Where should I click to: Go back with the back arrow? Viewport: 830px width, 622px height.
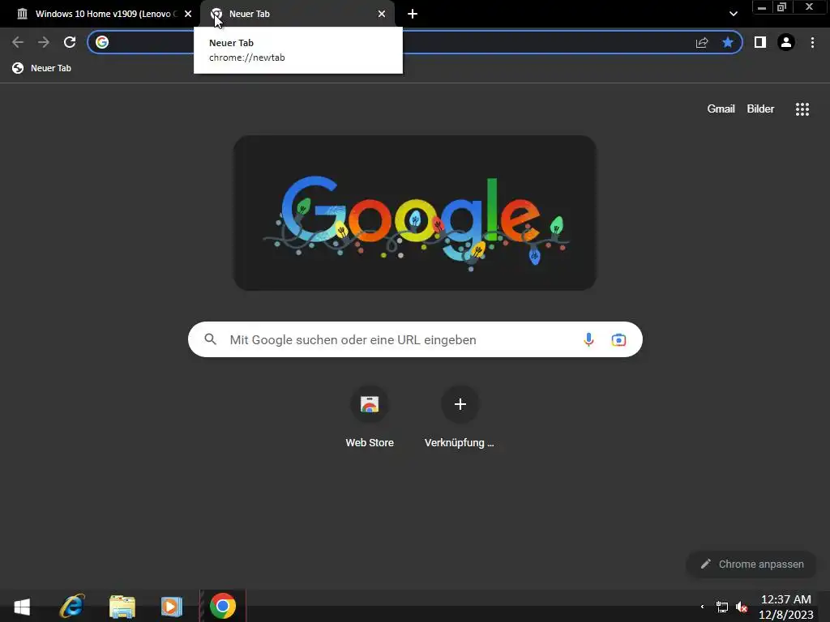pos(18,42)
